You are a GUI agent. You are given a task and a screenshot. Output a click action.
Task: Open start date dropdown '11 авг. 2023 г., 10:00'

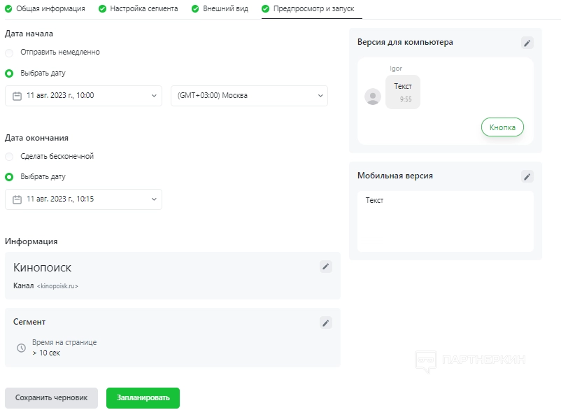point(84,96)
